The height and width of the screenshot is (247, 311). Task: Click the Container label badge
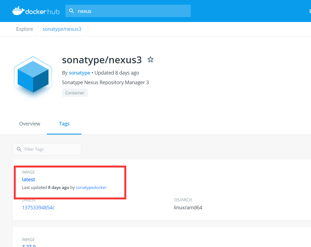point(75,93)
